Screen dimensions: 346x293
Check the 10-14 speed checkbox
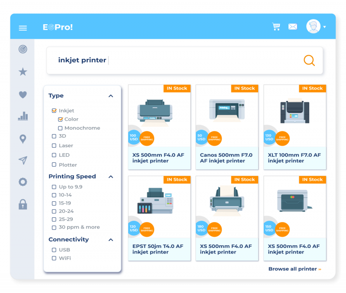[54, 195]
